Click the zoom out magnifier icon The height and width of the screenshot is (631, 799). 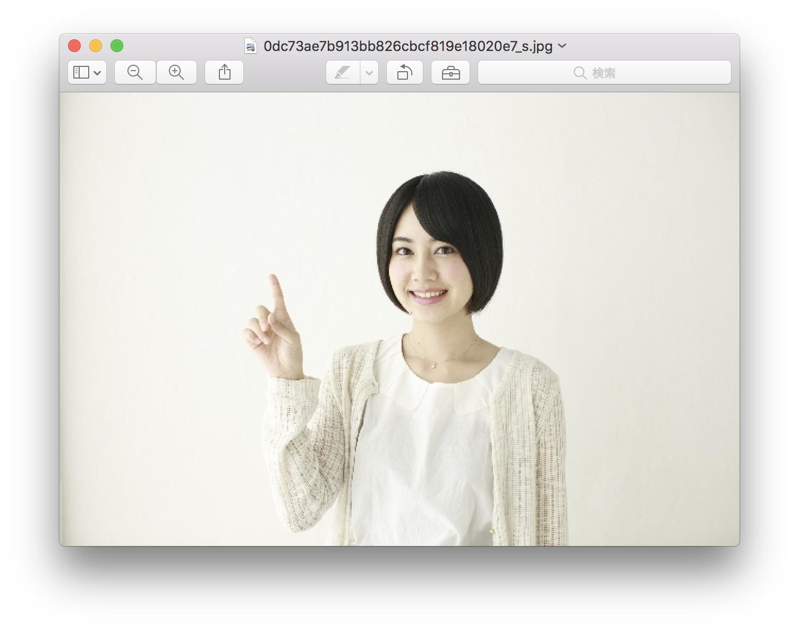[135, 72]
